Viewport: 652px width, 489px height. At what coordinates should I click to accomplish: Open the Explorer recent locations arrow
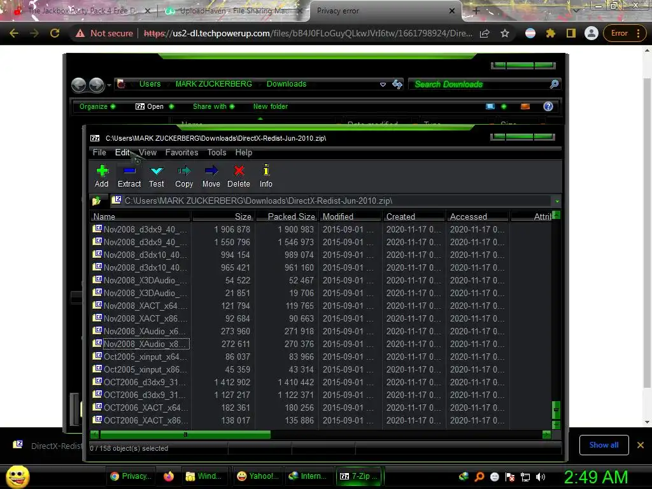(x=109, y=85)
